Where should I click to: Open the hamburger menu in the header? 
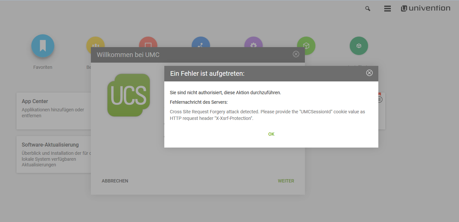point(388,9)
